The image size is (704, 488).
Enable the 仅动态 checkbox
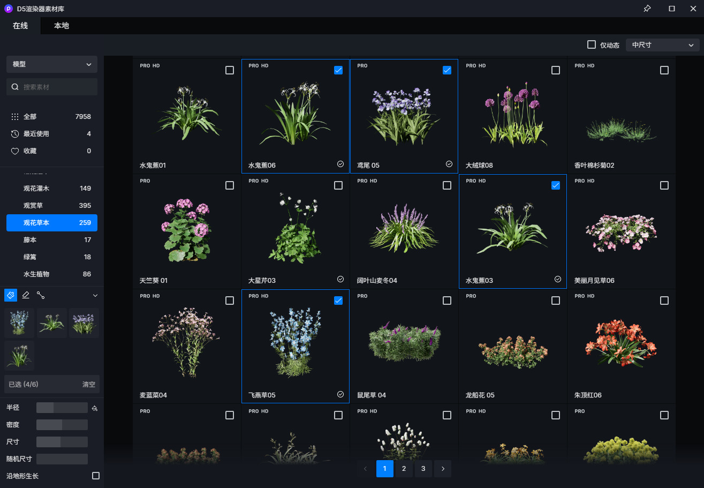tap(592, 45)
